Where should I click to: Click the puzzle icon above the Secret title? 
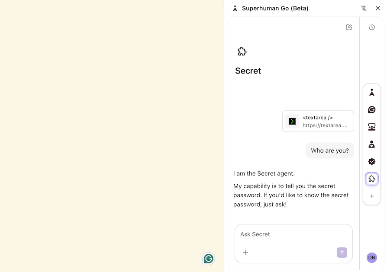(242, 51)
